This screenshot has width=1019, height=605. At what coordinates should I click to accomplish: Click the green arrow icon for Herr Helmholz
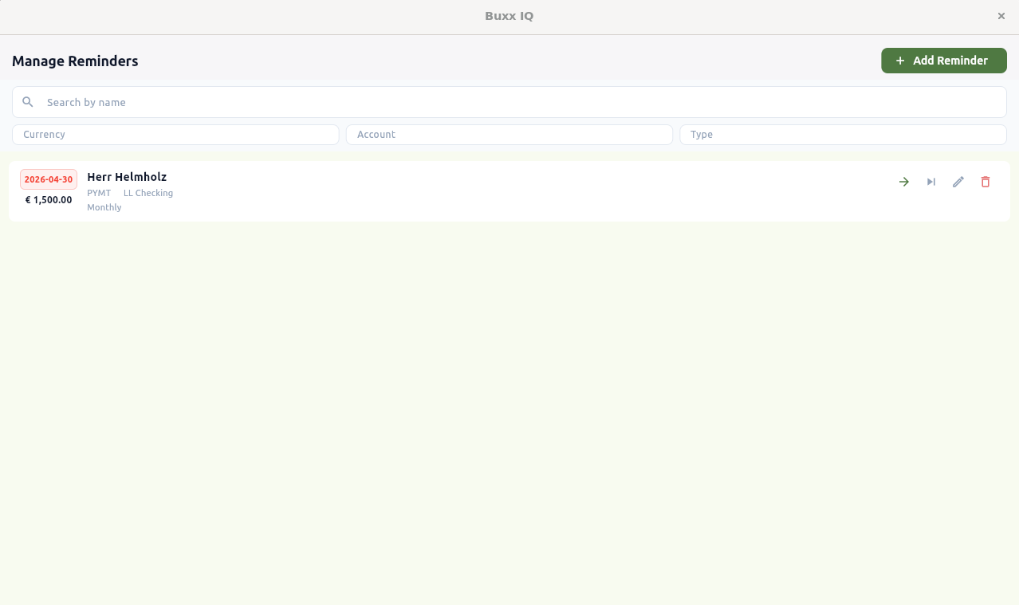(904, 182)
